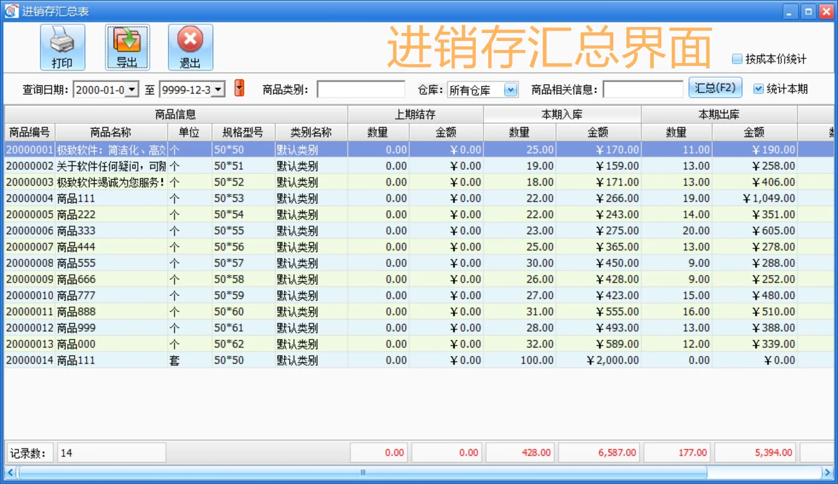Disable the 统计本期 checkbox
The image size is (838, 484).
(759, 88)
